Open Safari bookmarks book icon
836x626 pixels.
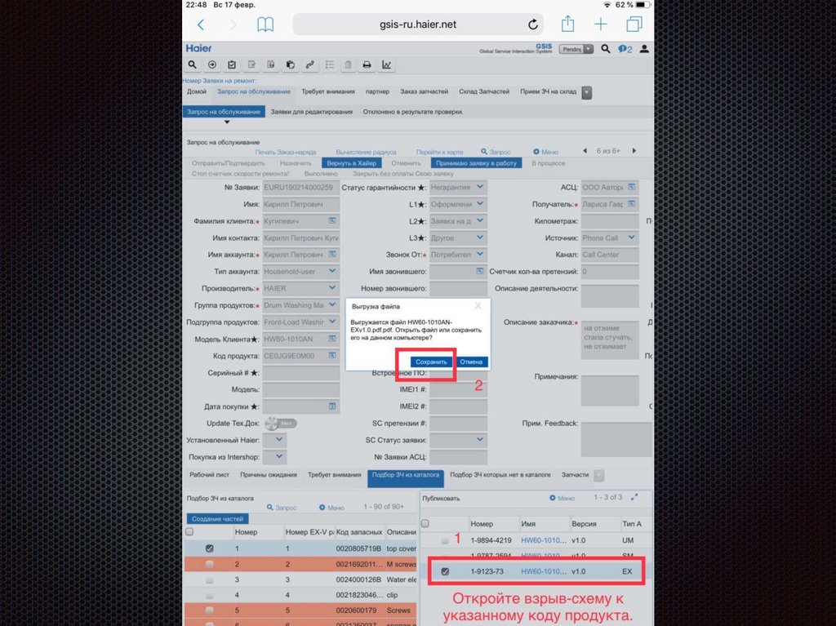[265, 24]
